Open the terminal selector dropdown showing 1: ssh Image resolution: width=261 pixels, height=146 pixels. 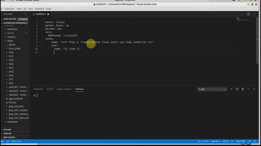click(x=212, y=89)
